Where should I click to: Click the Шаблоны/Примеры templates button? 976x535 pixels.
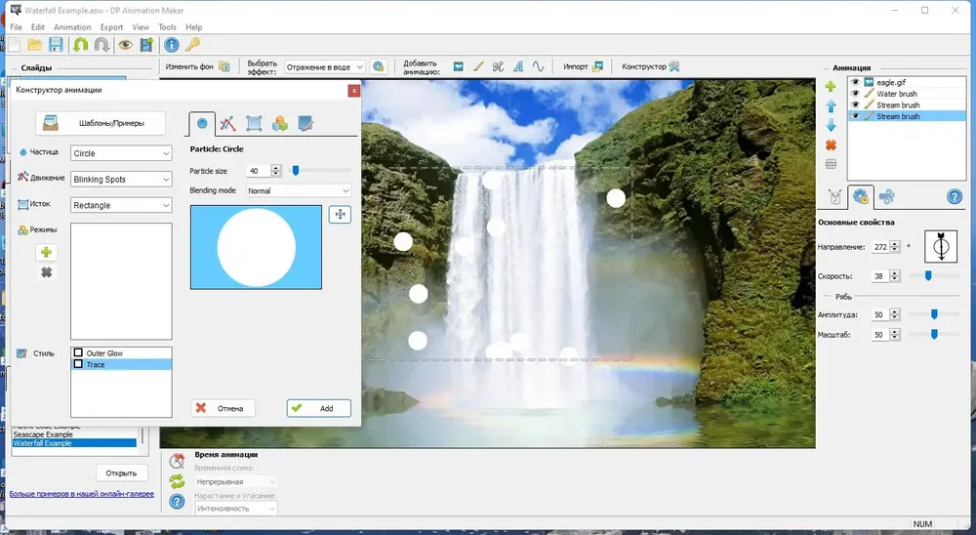tap(101, 123)
